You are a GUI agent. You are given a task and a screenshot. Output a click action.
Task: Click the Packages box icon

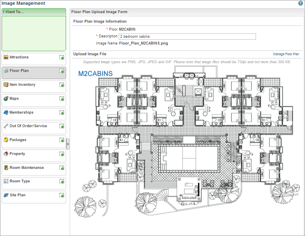pyautogui.click(x=6, y=140)
